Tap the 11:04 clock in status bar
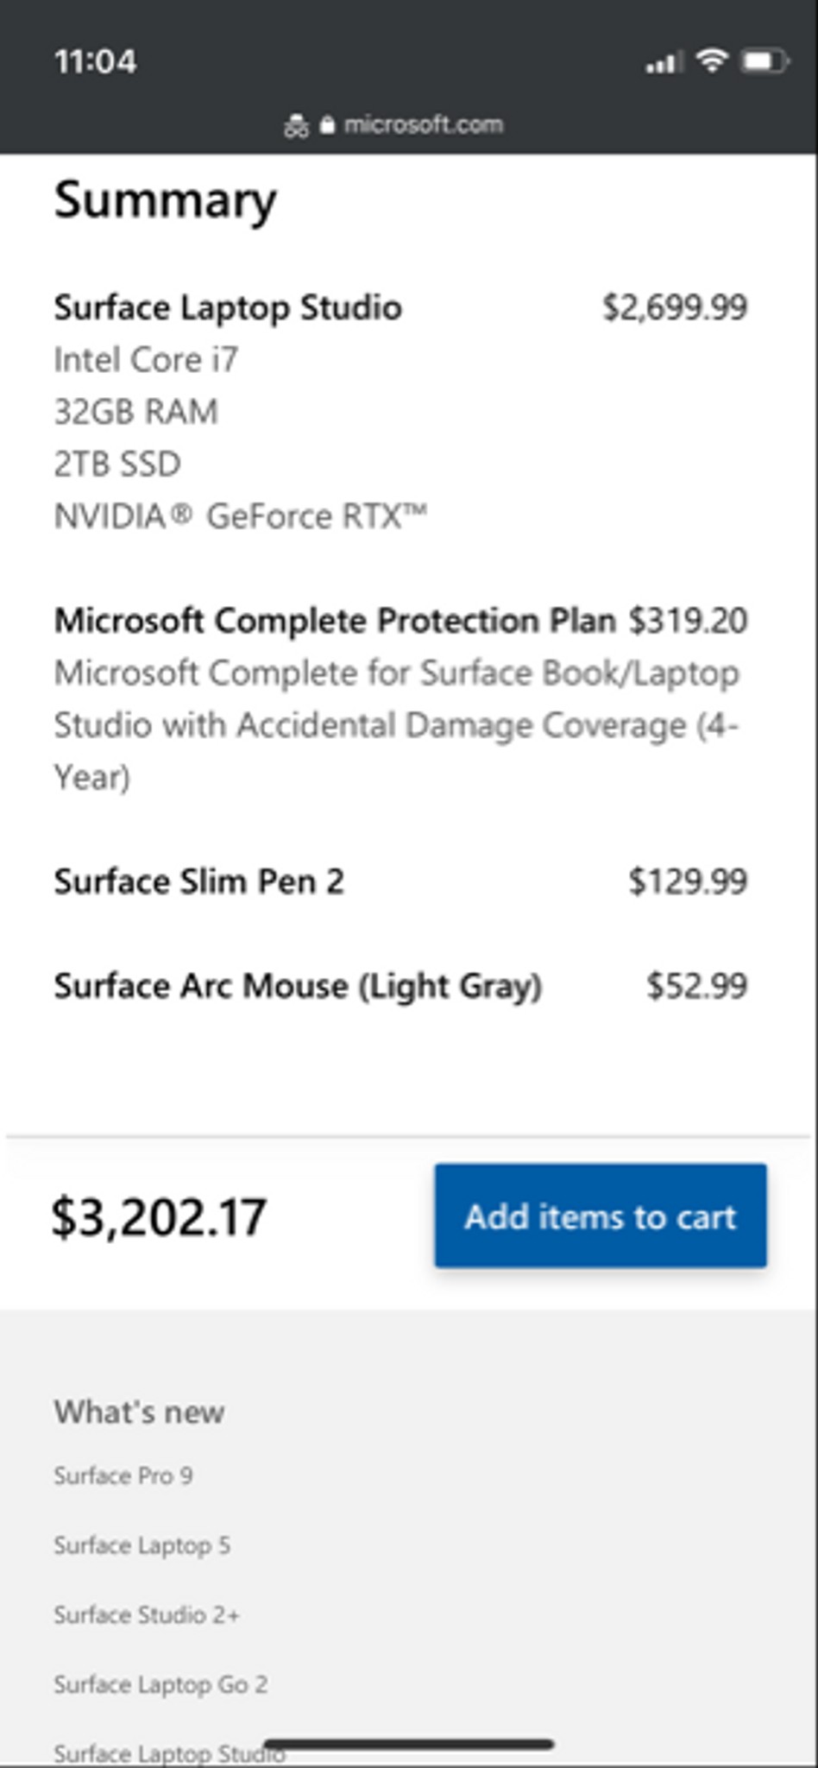818x1768 pixels. click(x=95, y=62)
